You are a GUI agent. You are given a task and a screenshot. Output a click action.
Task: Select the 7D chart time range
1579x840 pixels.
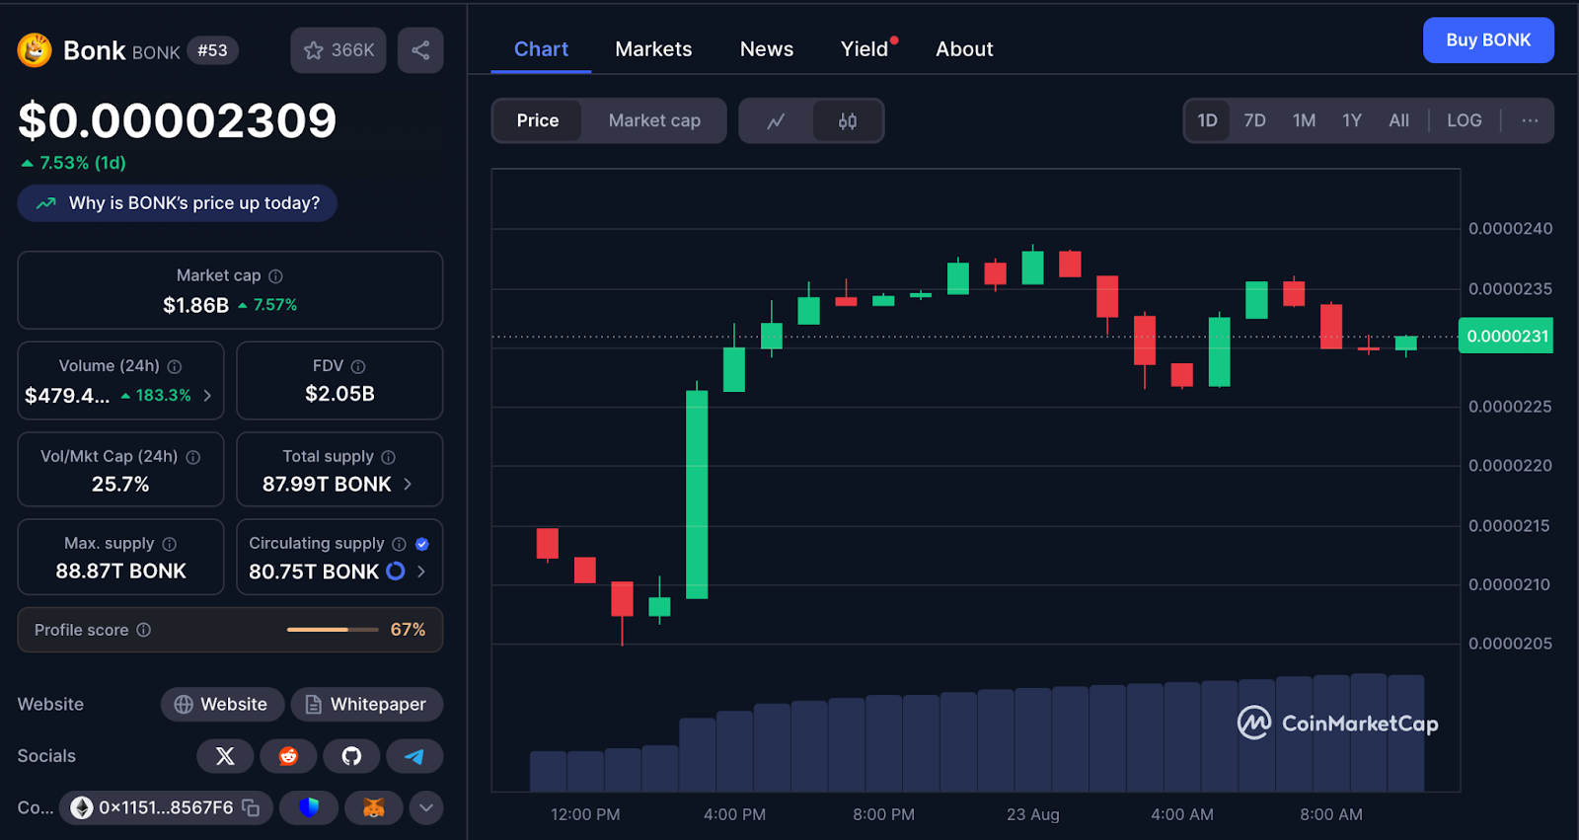[x=1254, y=120]
